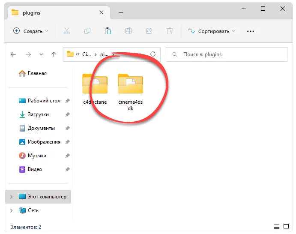
Task: Click the Paste clipboard icon
Action: coord(108,31)
